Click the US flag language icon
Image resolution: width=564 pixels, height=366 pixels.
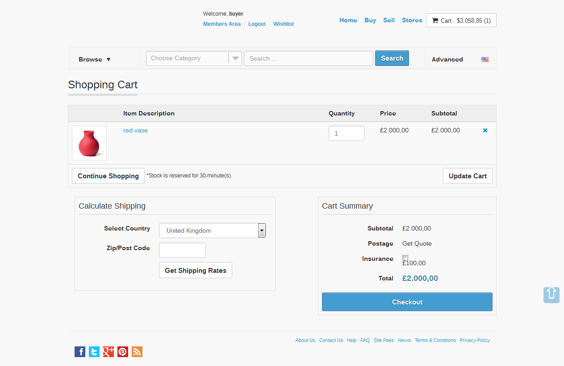pyautogui.click(x=485, y=59)
